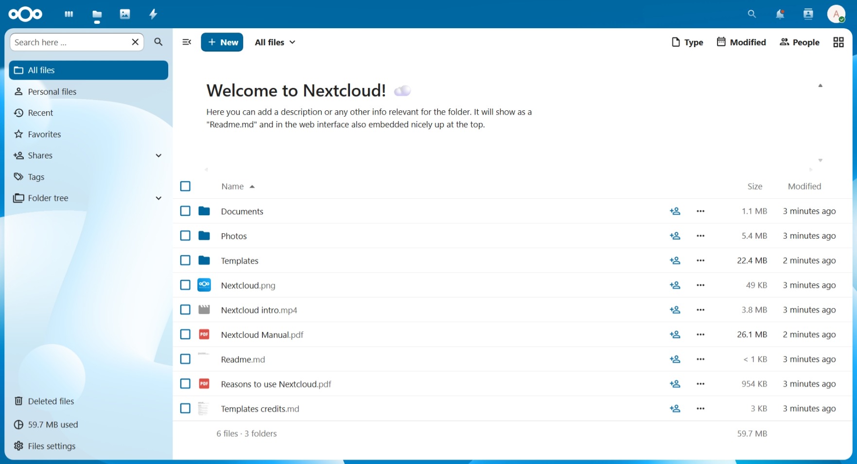Open the Type filter dropdown
The width and height of the screenshot is (857, 464).
pos(687,42)
